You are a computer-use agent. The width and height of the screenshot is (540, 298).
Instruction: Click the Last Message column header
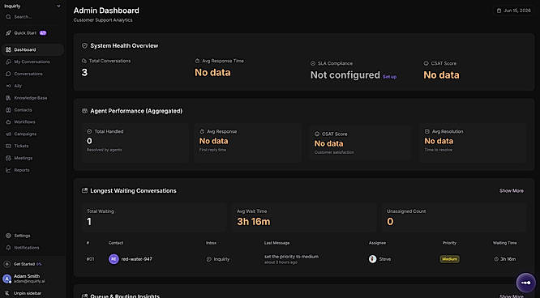click(276, 243)
